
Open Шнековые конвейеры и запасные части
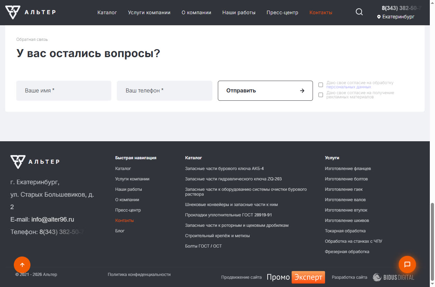coord(231,205)
